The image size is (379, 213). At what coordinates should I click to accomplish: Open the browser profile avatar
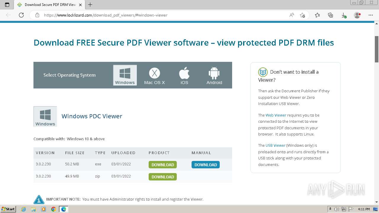(x=357, y=15)
